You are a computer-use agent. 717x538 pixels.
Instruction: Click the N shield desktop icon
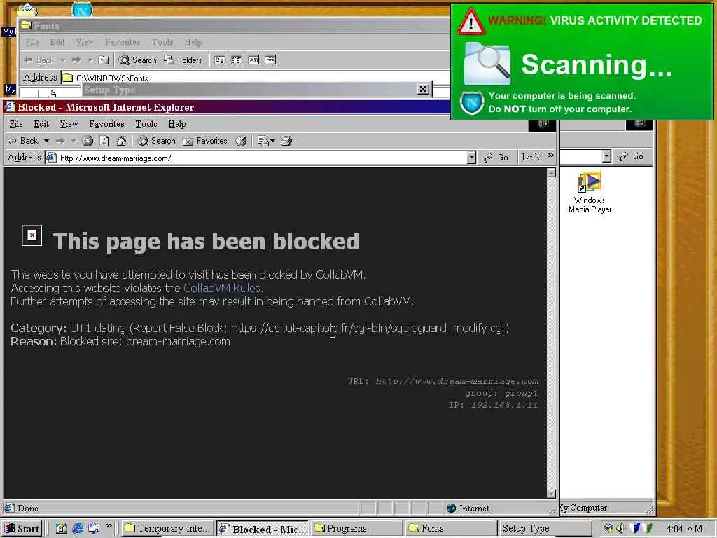click(x=82, y=9)
